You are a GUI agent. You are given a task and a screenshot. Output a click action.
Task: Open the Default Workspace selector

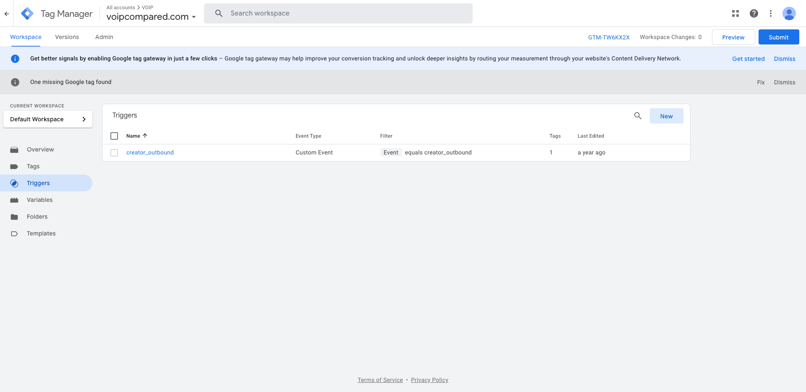pyautogui.click(x=48, y=119)
